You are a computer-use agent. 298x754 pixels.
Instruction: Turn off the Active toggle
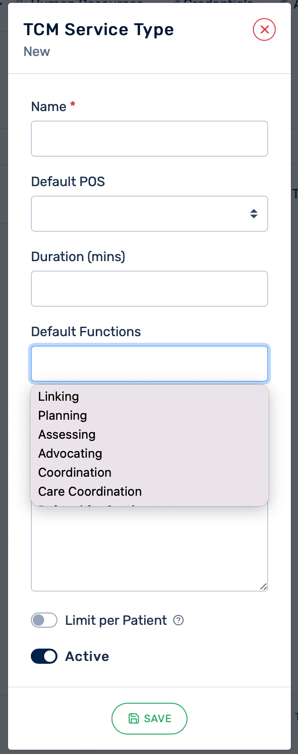tap(44, 656)
